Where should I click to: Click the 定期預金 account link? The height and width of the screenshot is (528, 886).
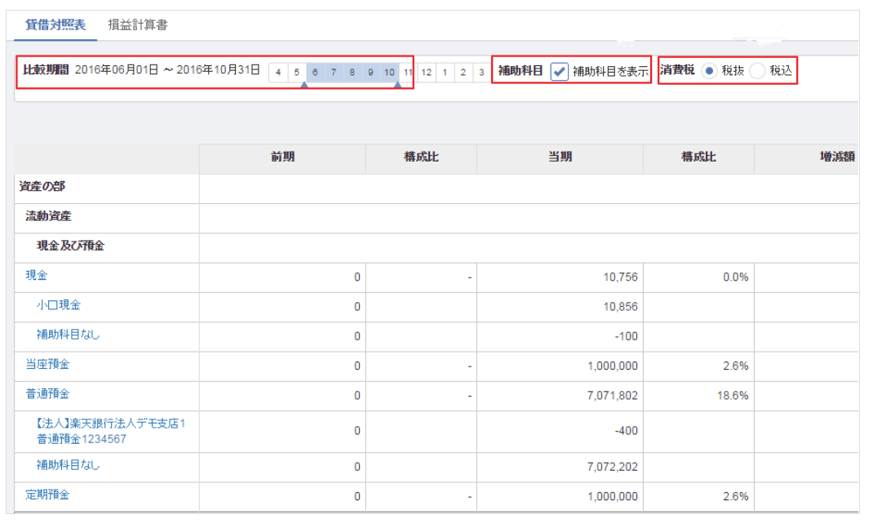(47, 495)
